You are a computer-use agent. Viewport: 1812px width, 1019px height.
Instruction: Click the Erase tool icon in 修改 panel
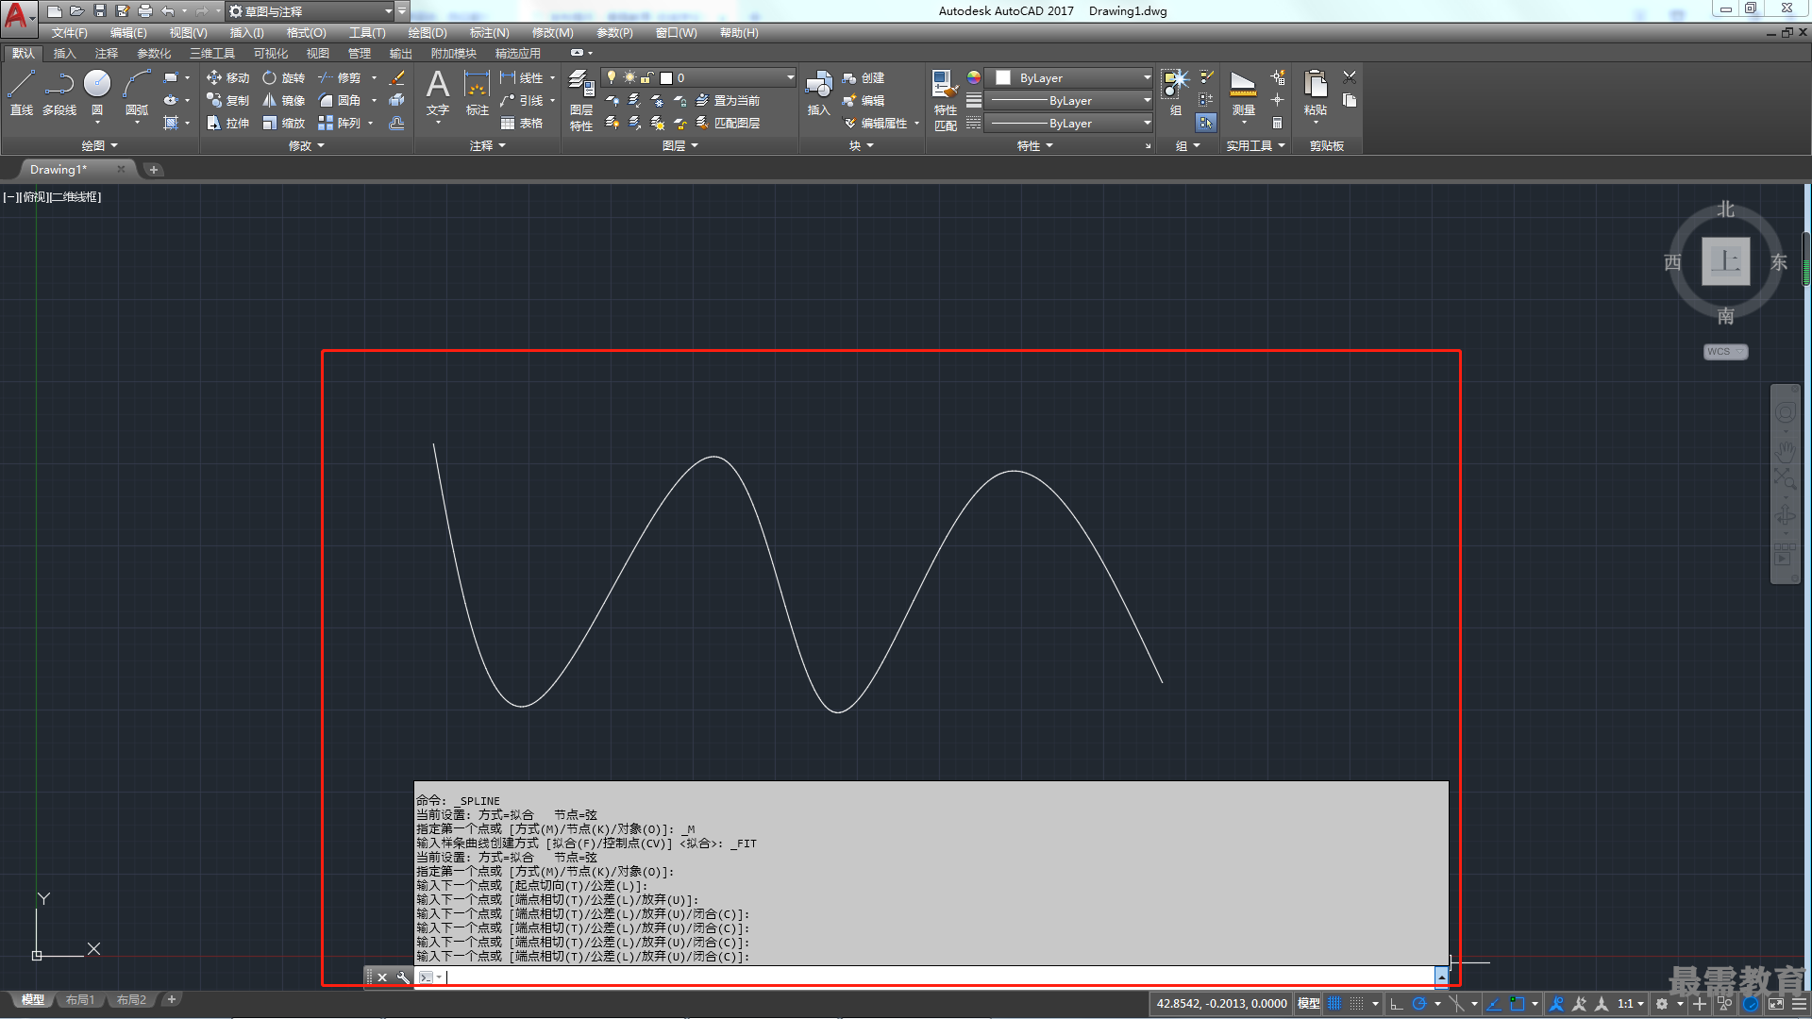point(397,77)
